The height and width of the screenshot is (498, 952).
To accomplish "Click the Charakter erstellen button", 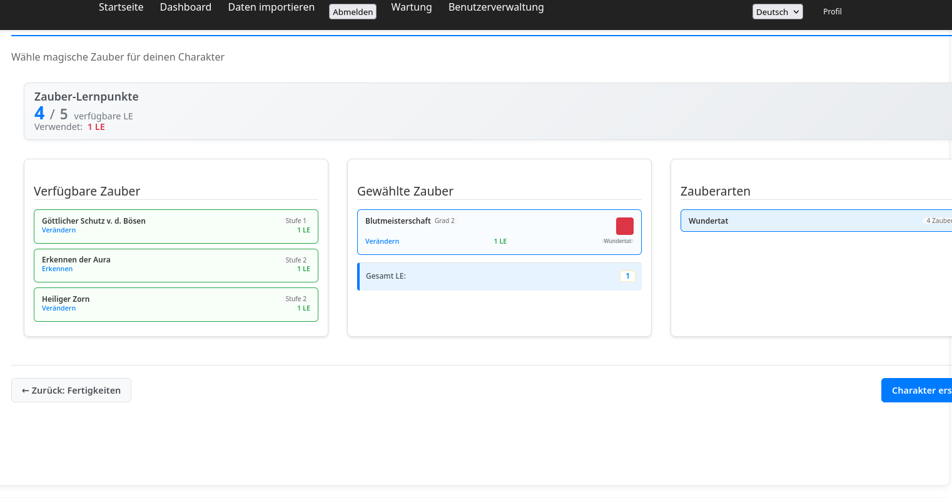I will 917,391.
